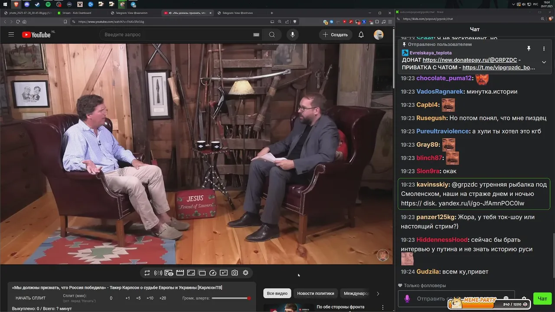The width and height of the screenshot is (555, 312).
Task: Open the gear settings in video toolbar
Action: tap(246, 273)
